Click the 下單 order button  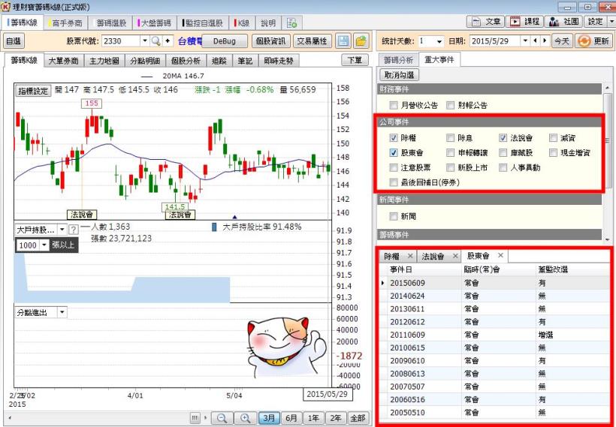(355, 60)
